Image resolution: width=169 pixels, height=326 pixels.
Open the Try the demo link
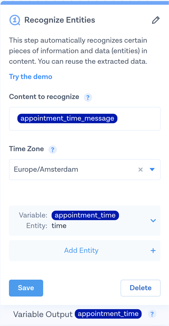pos(31,77)
